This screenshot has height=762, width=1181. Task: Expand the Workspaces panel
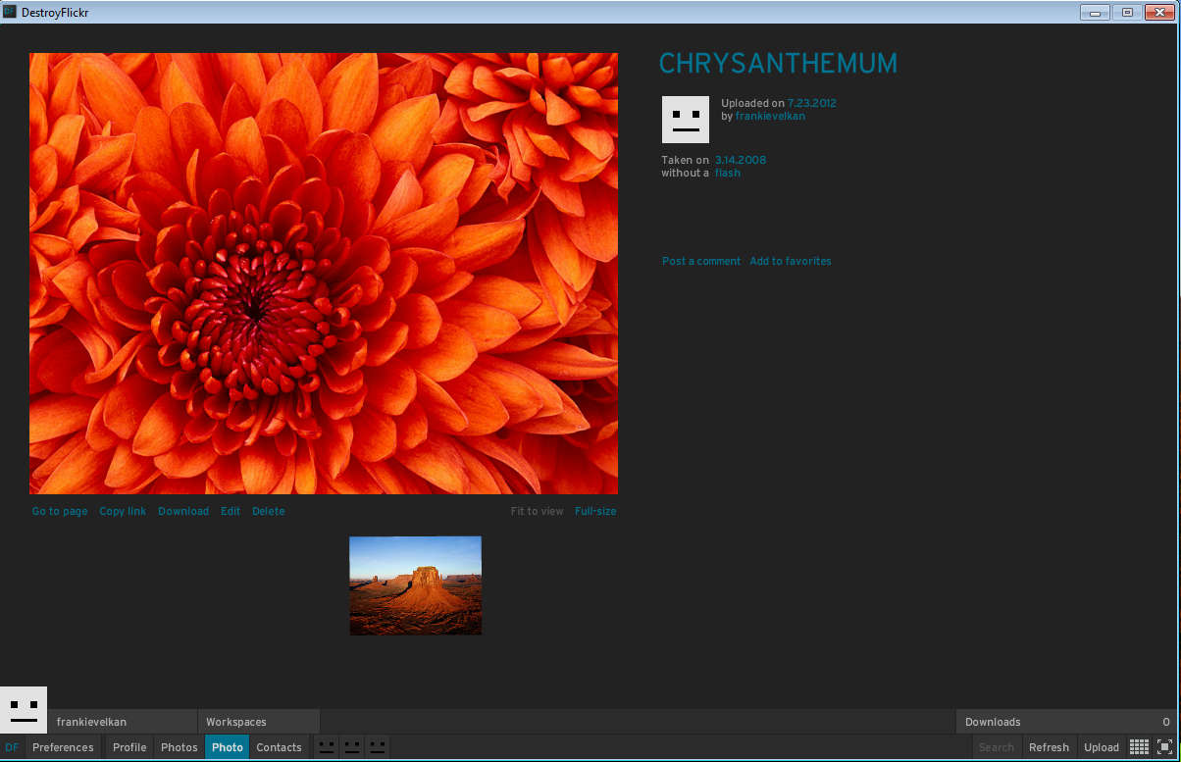[258, 722]
